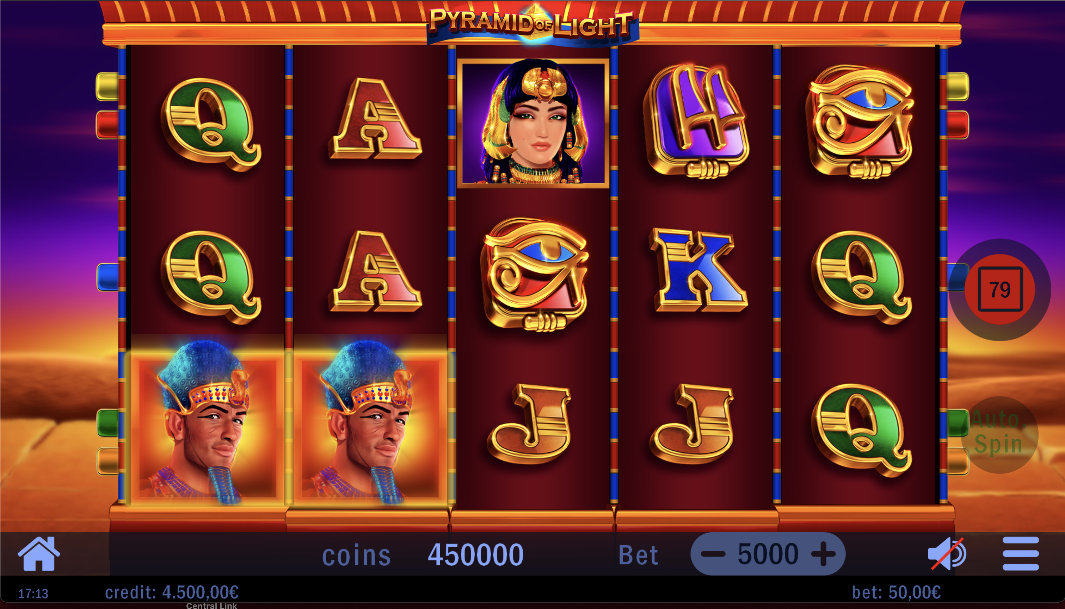Increase the bet with the plus button
This screenshot has height=609, width=1065.
tap(823, 554)
